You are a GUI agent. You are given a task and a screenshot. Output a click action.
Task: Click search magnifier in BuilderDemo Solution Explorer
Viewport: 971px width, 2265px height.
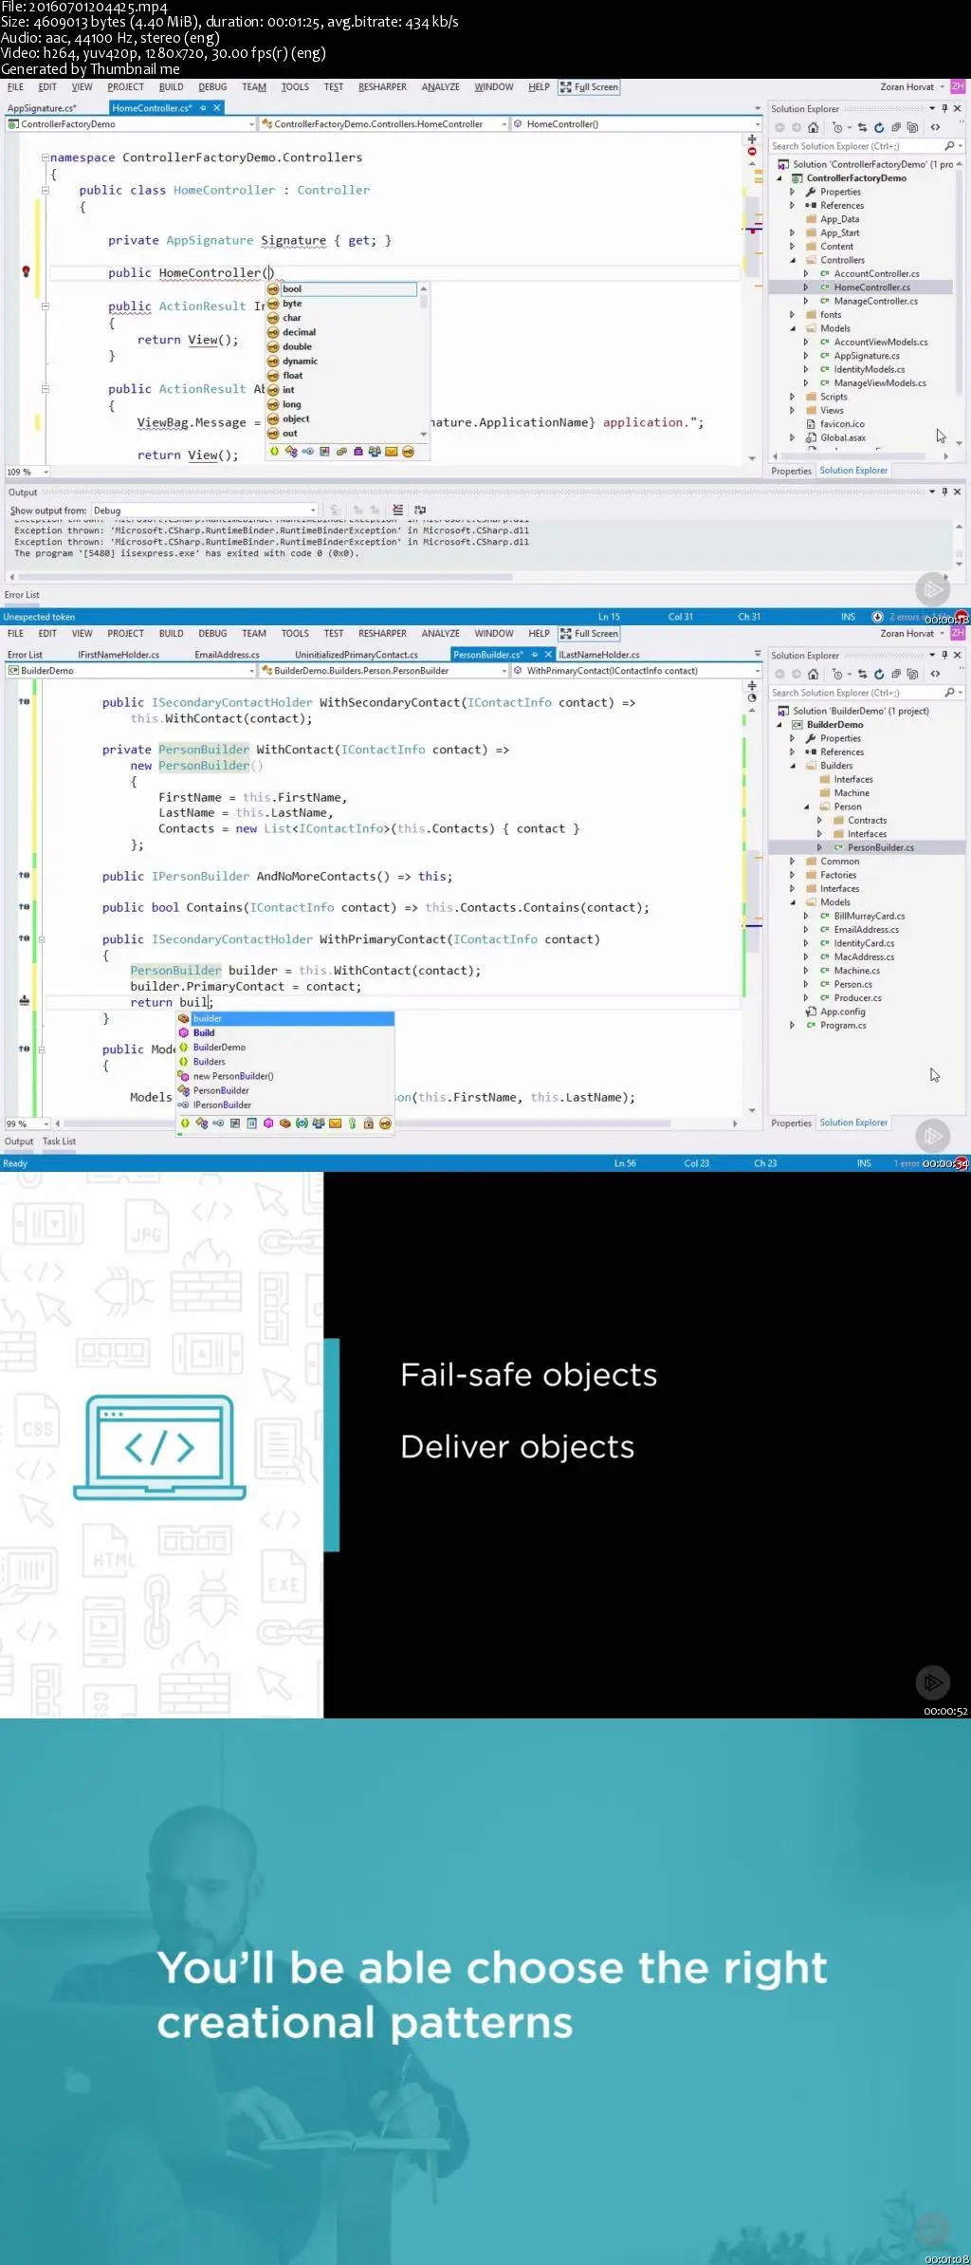[950, 693]
